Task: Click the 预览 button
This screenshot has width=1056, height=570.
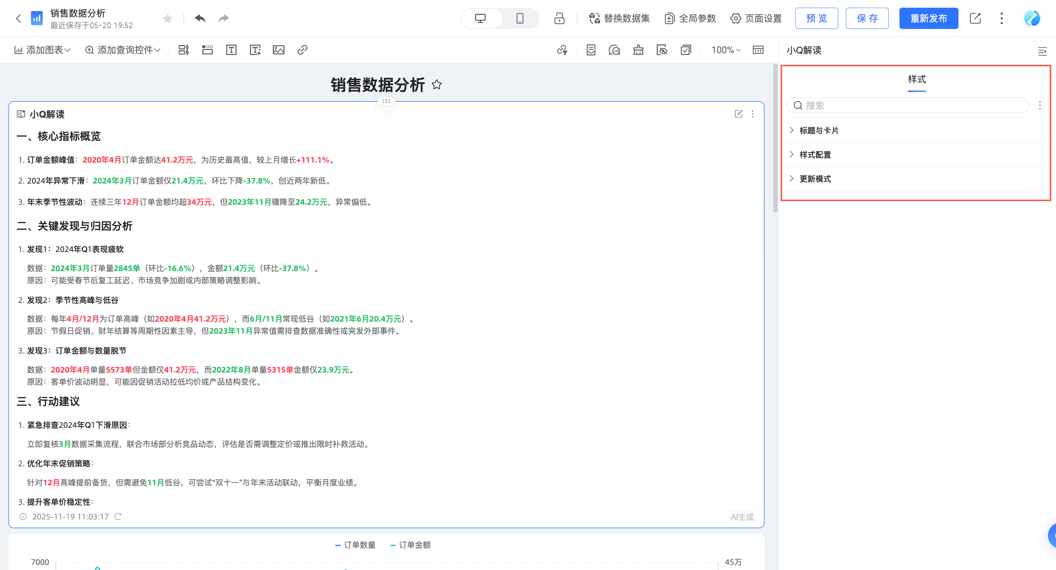Action: click(816, 18)
